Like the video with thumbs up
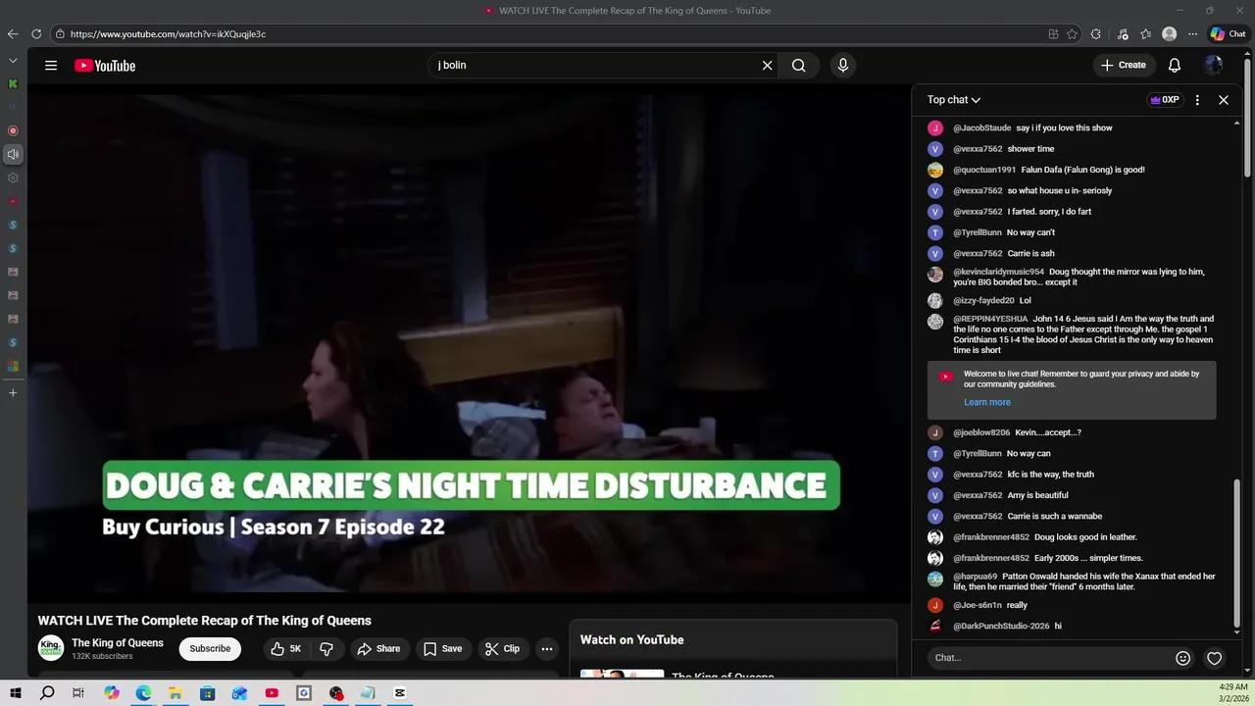 (286, 648)
